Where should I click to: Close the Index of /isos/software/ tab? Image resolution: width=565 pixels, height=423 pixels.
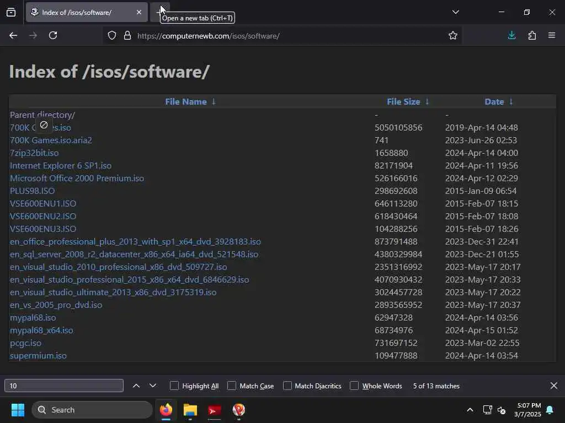coord(138,12)
